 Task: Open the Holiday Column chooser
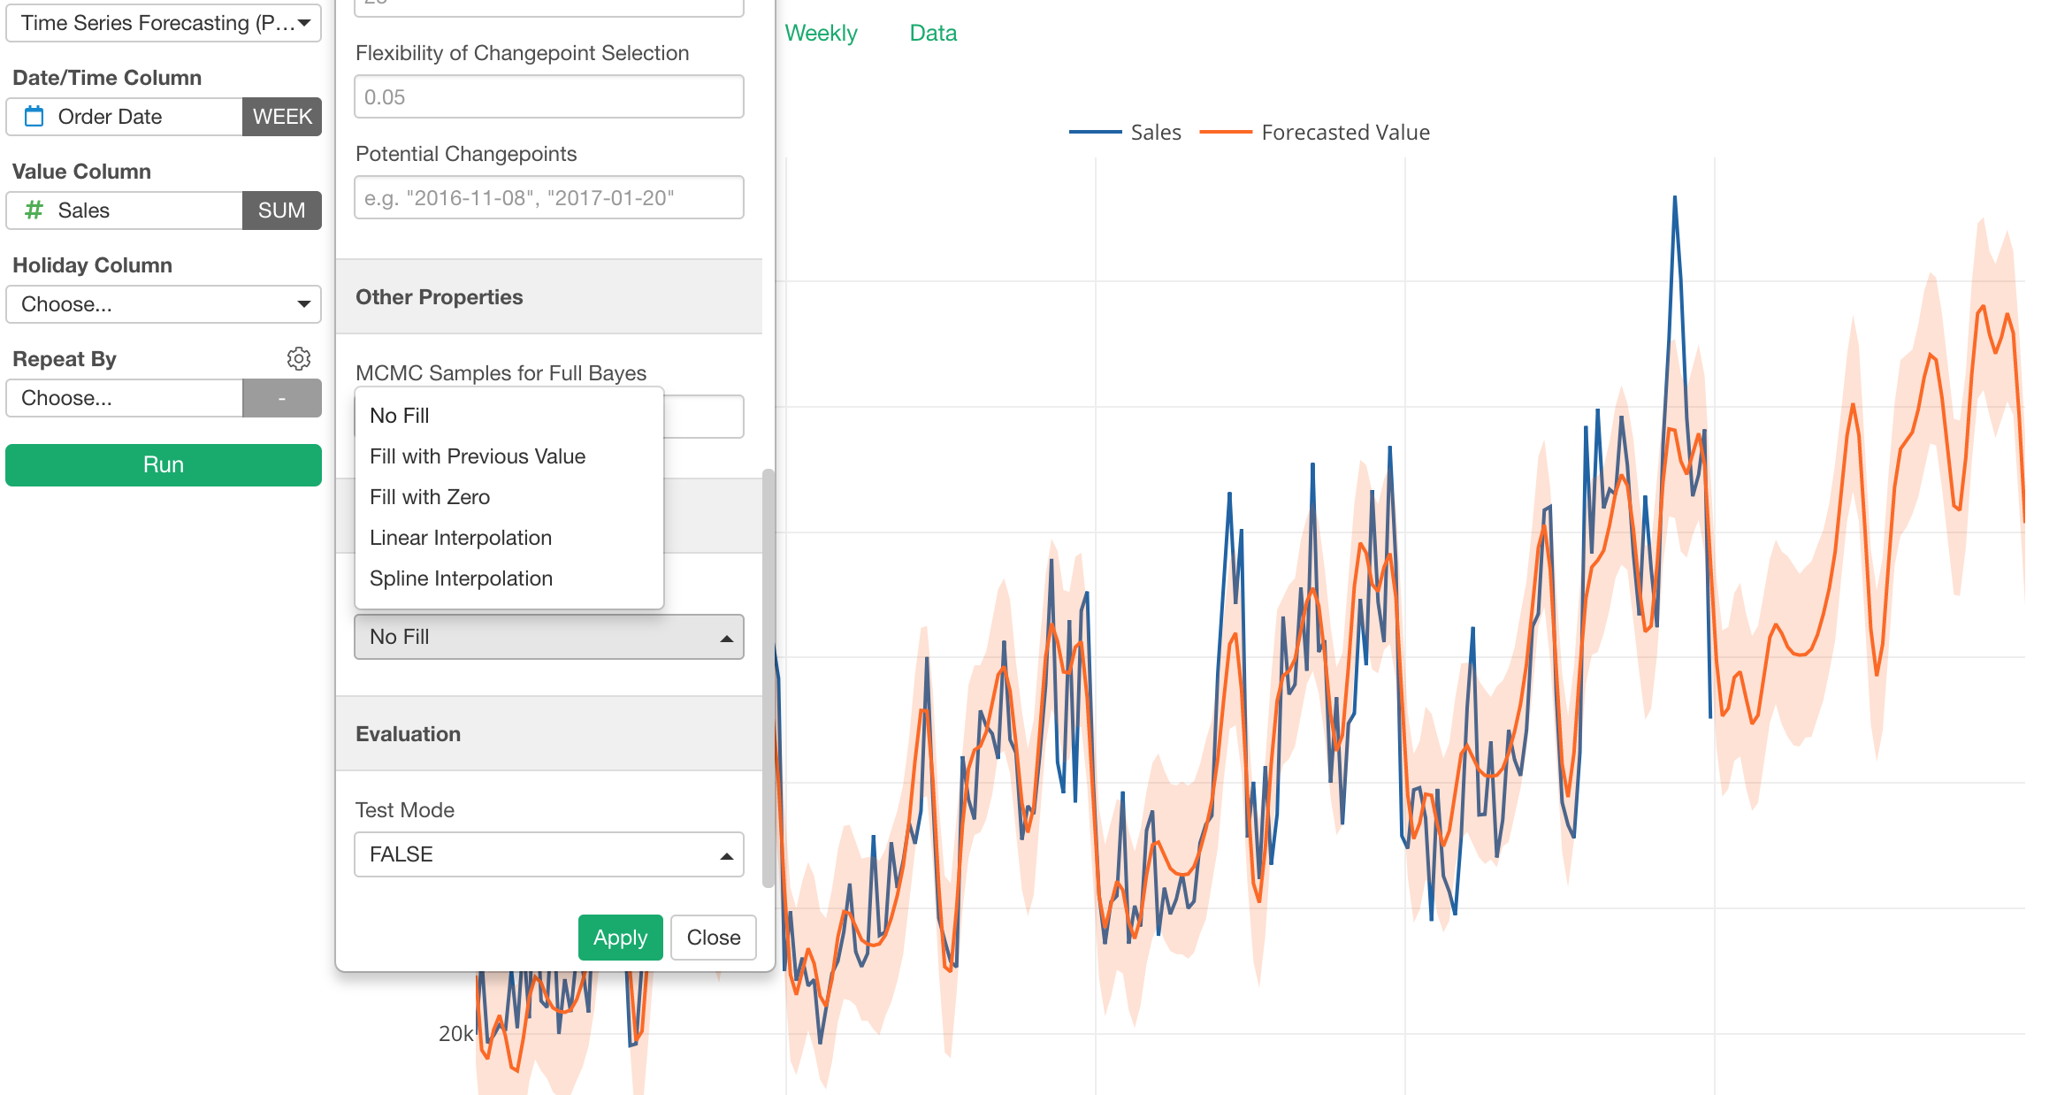click(x=163, y=303)
